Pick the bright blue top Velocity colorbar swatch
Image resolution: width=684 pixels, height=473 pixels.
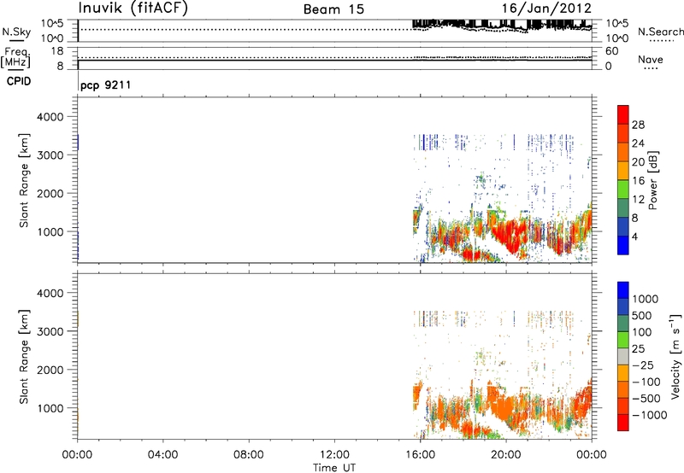(623, 290)
